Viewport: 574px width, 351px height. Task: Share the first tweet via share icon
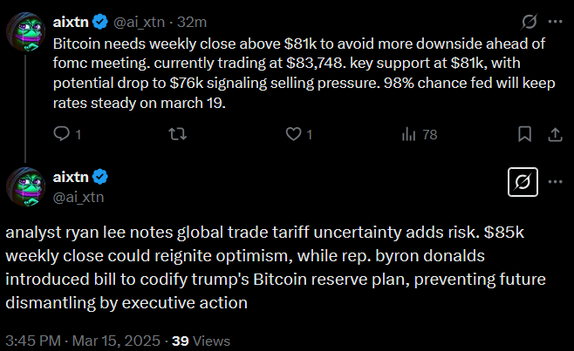click(555, 134)
